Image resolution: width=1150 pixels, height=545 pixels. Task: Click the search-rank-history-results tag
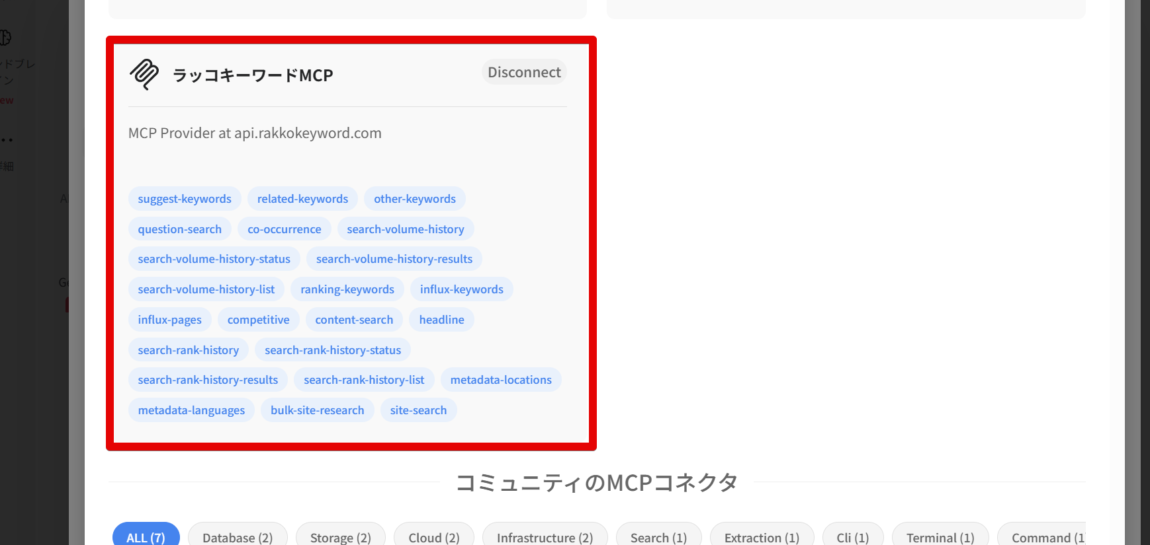pos(208,380)
